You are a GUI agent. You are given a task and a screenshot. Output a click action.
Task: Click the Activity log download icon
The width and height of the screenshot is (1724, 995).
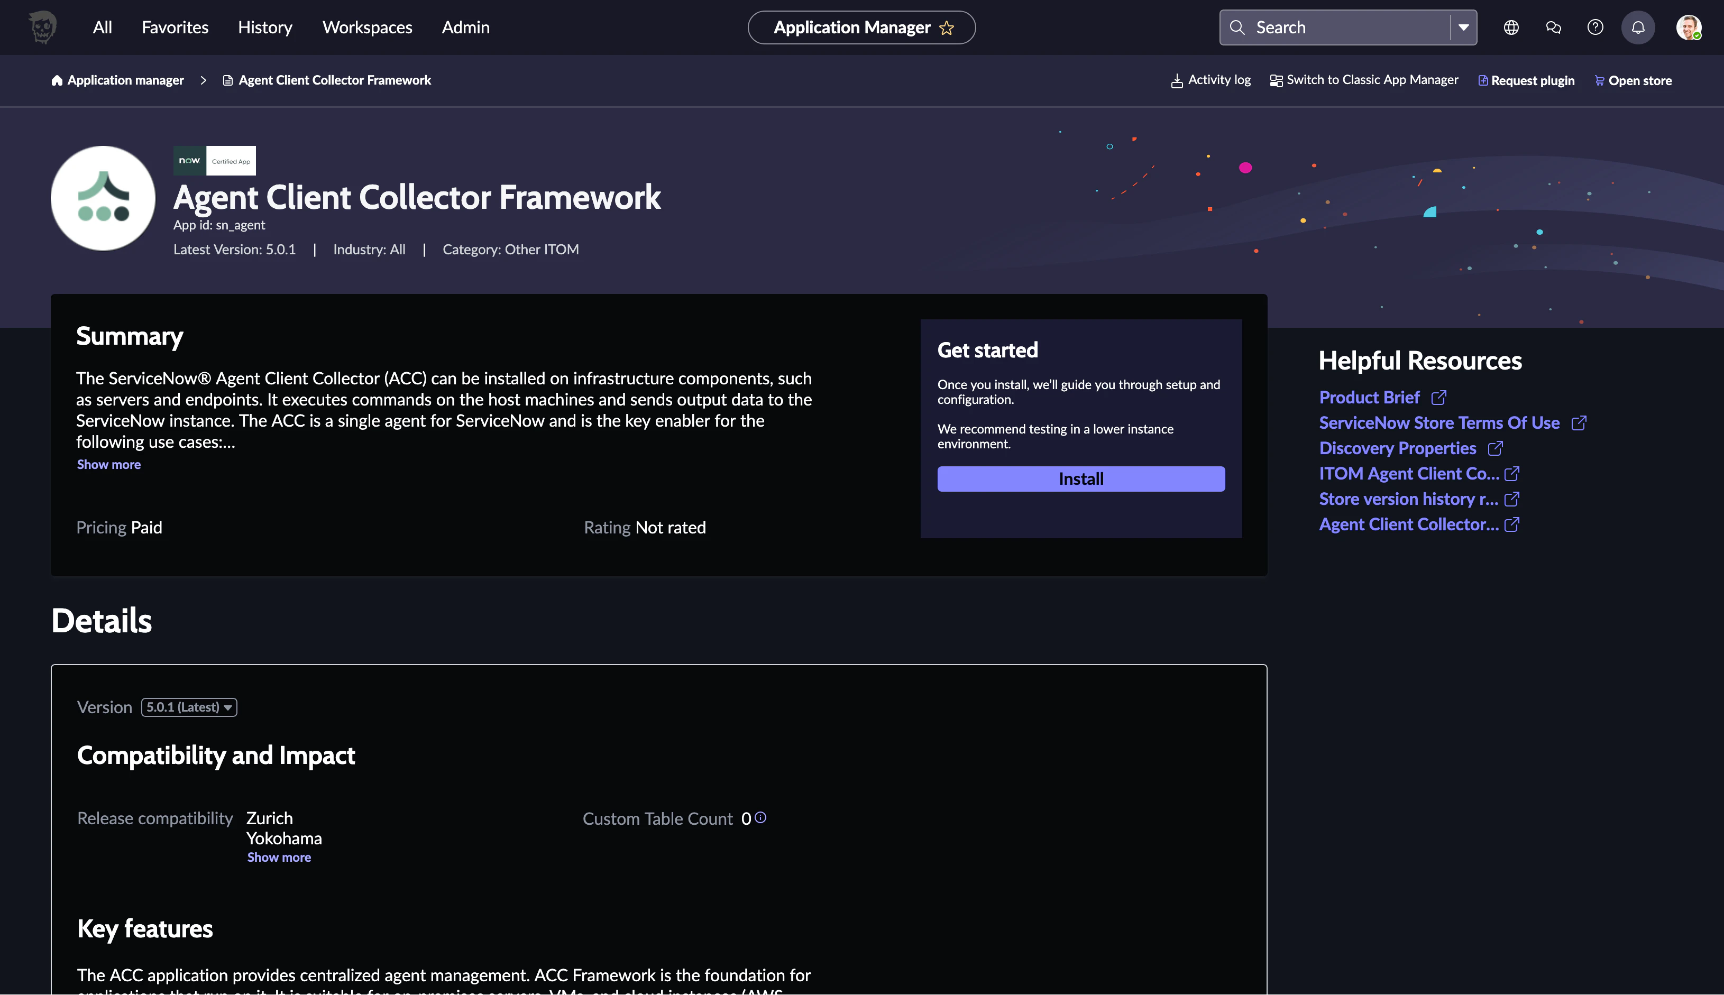pyautogui.click(x=1177, y=81)
